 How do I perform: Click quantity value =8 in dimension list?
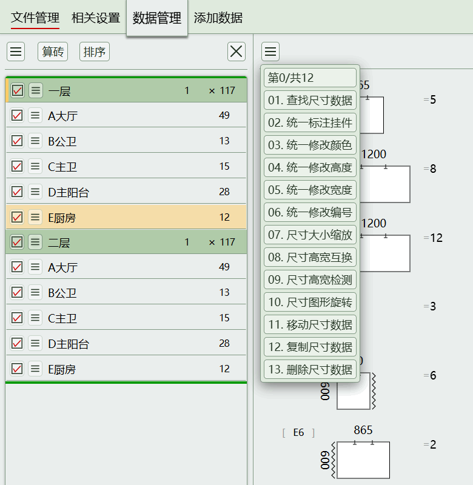(x=430, y=169)
